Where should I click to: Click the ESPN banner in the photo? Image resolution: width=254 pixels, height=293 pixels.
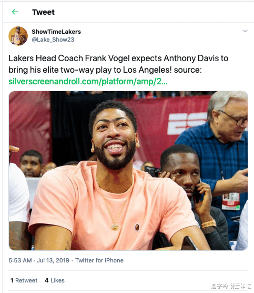(187, 123)
